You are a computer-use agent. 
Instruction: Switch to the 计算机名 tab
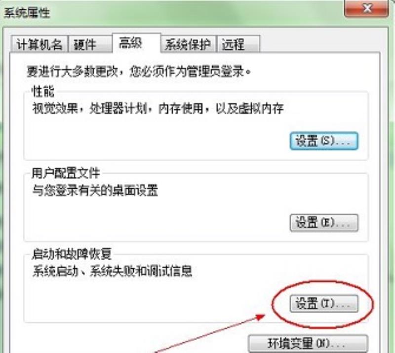[39, 44]
